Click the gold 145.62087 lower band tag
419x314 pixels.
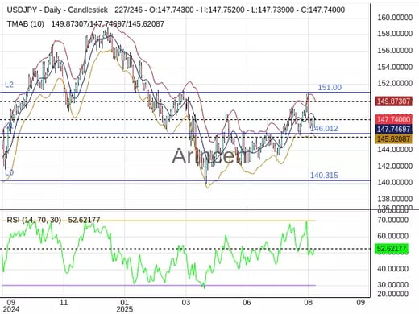pos(393,138)
